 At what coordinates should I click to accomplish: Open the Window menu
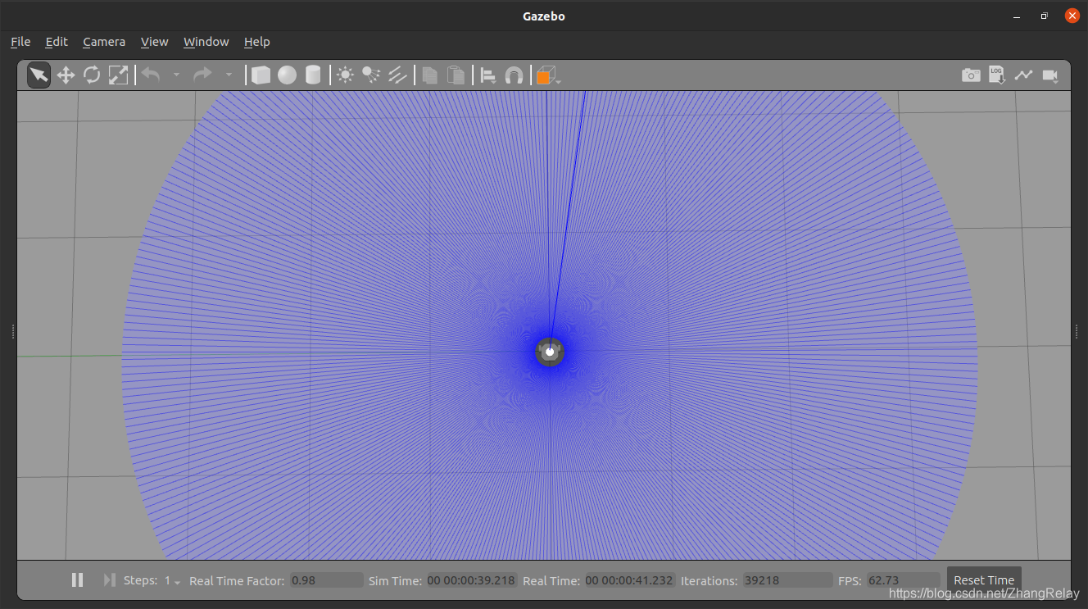tap(206, 42)
